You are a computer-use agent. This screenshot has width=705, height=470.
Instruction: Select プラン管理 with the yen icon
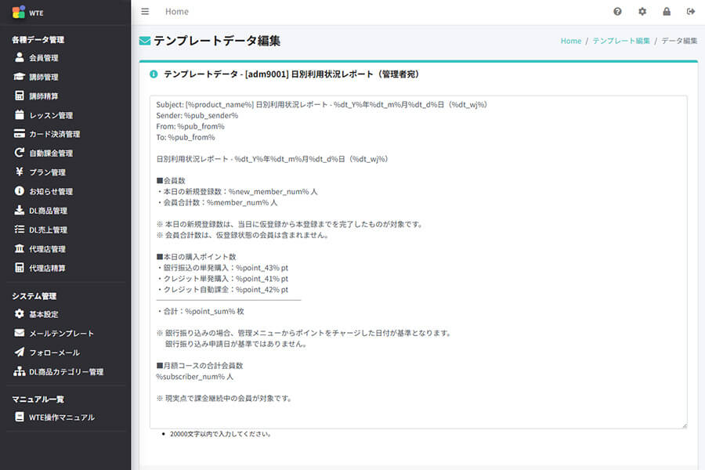pos(43,172)
